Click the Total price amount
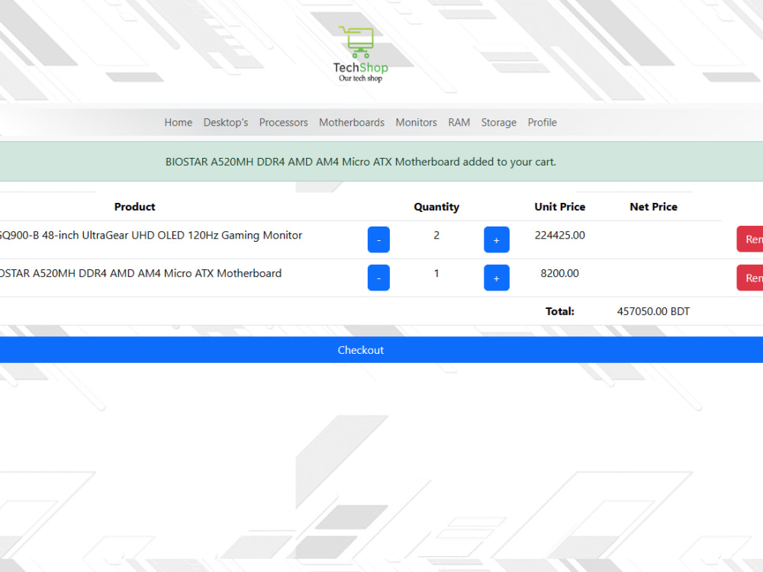This screenshot has width=763, height=572. 652,311
